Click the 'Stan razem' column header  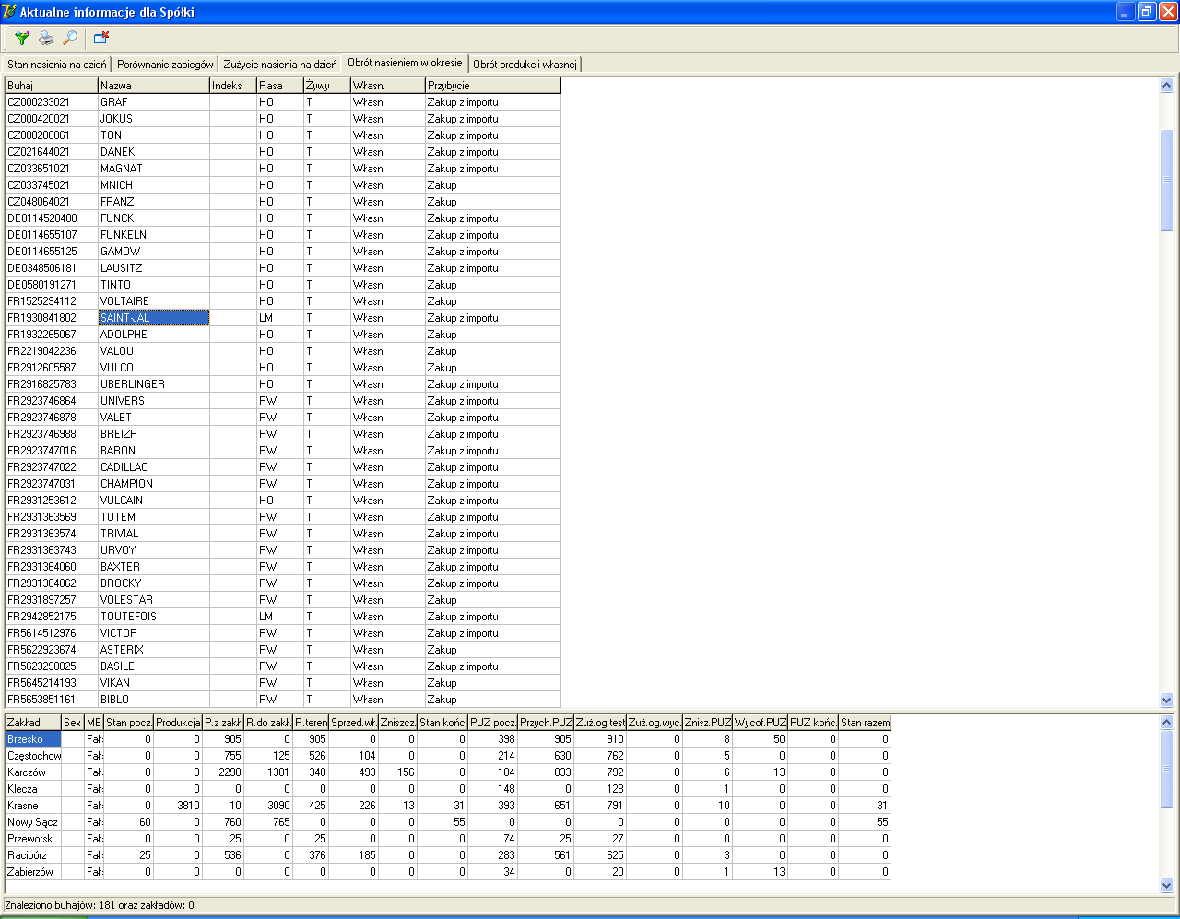[865, 723]
